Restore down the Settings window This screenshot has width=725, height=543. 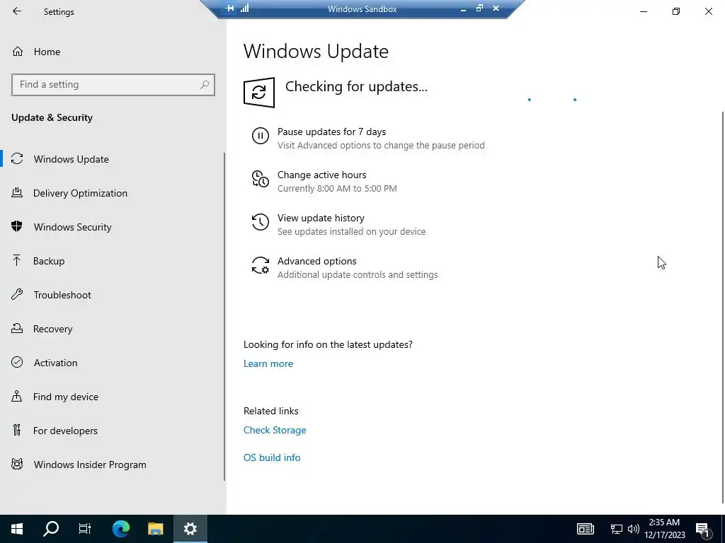pos(676,11)
